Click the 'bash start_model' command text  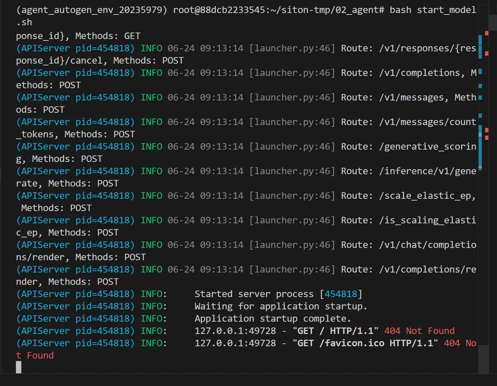[x=433, y=10]
